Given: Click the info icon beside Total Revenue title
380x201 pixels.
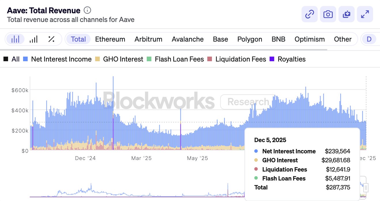Looking at the screenshot, I should click(x=87, y=10).
